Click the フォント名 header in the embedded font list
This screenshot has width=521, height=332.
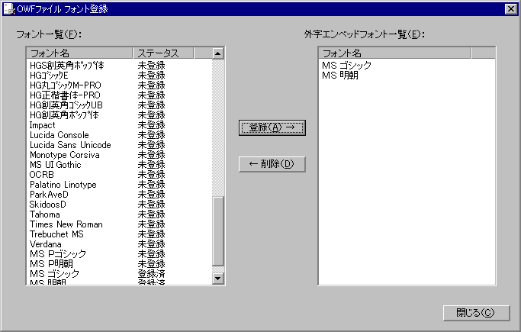click(x=394, y=53)
